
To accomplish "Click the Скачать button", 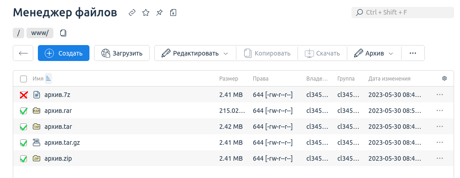I will point(322,53).
